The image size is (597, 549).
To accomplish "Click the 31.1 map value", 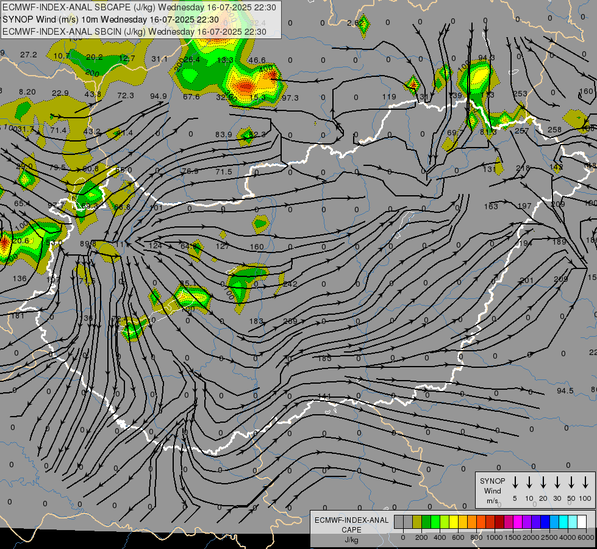I will 159,59.
